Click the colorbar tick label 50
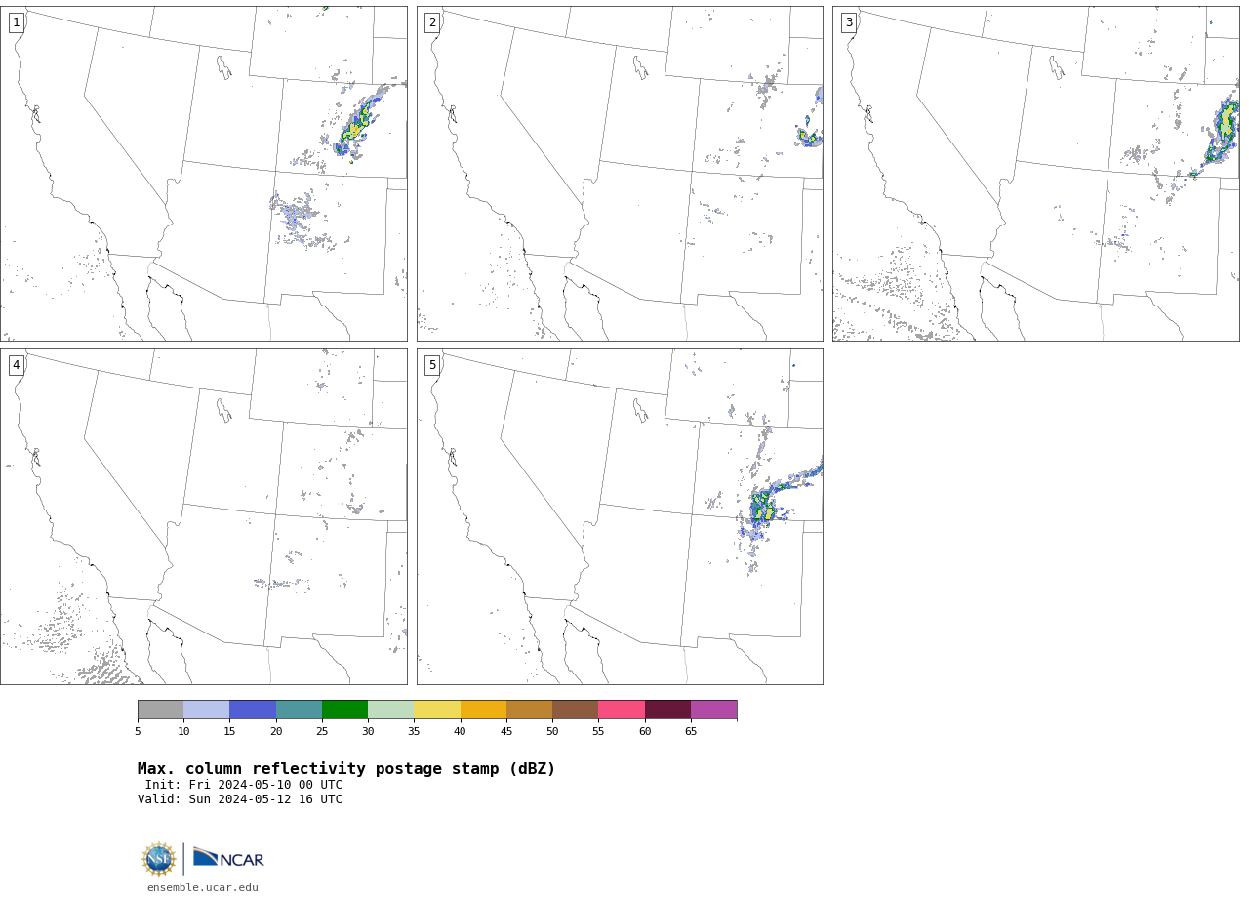The image size is (1249, 898). [552, 731]
